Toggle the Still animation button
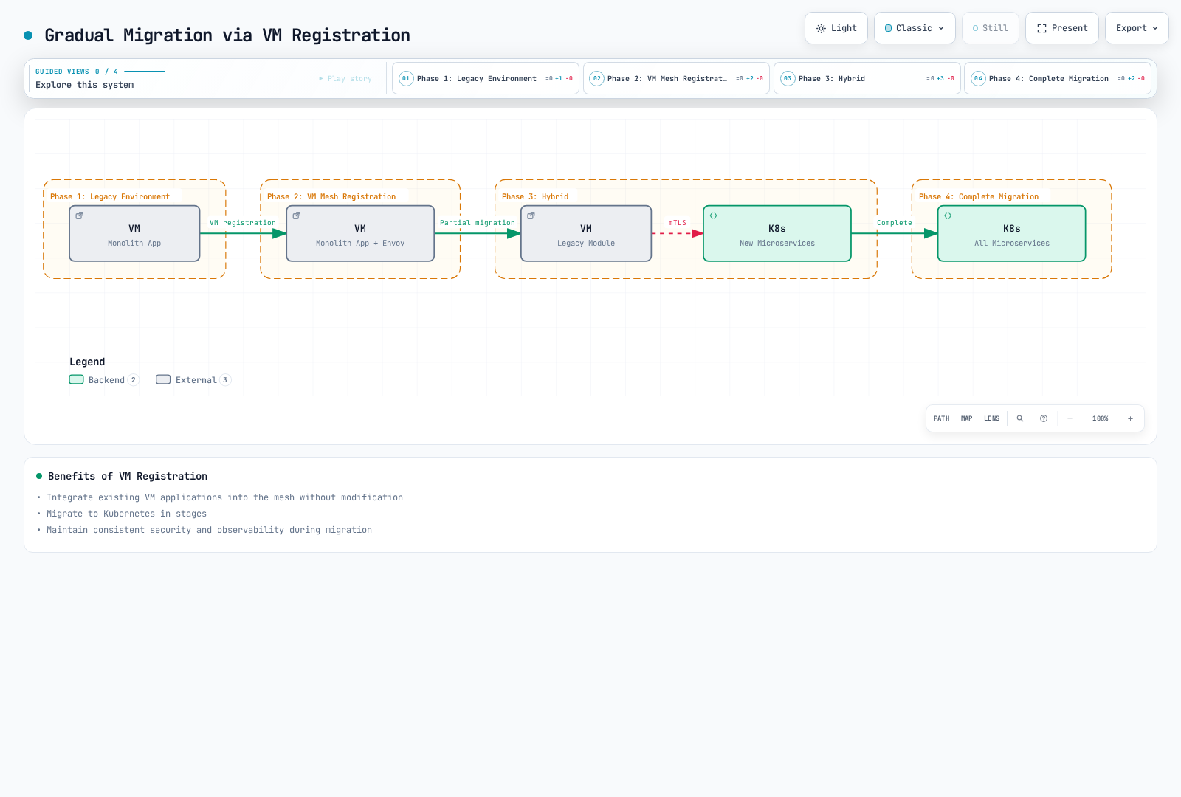 coord(990,28)
